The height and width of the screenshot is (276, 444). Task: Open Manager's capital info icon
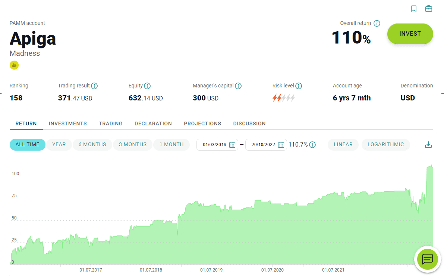pos(238,86)
